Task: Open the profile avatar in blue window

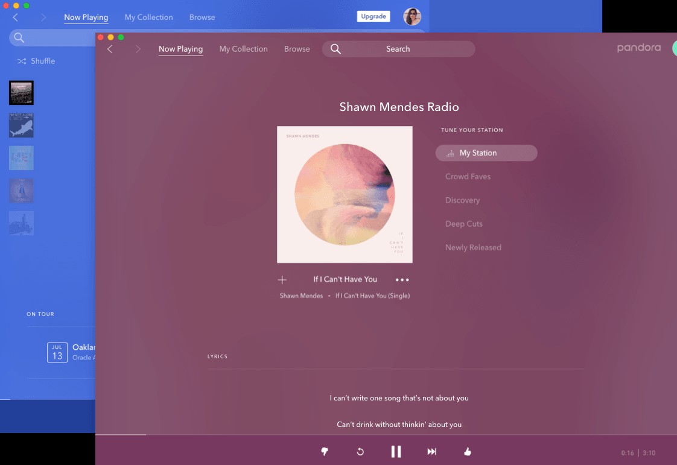Action: point(412,16)
